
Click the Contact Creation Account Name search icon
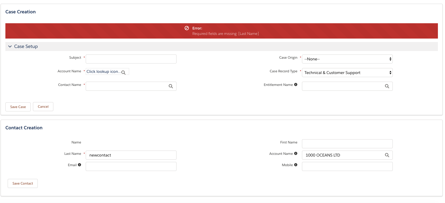(387, 155)
